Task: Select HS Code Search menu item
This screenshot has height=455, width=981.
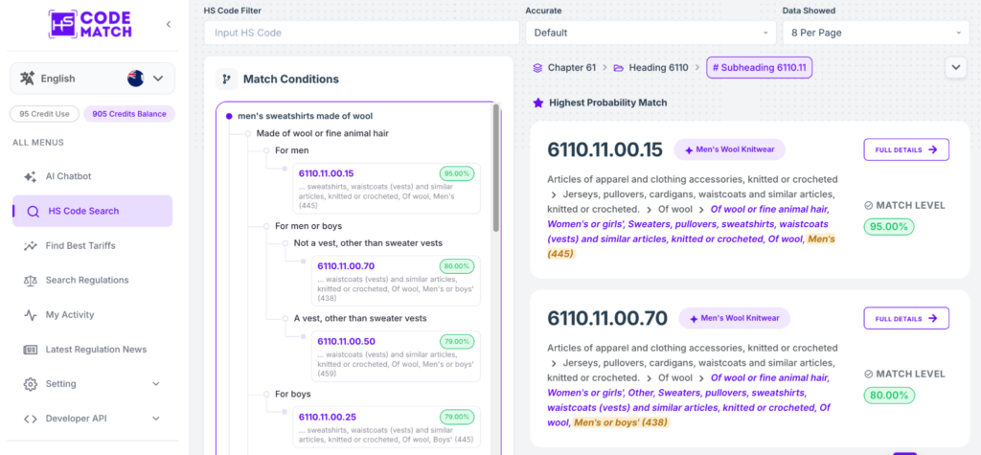Action: pos(92,211)
